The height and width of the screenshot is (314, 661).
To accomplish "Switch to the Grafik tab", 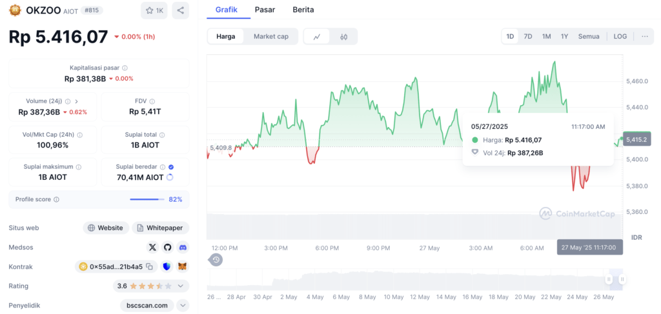I will coord(227,10).
